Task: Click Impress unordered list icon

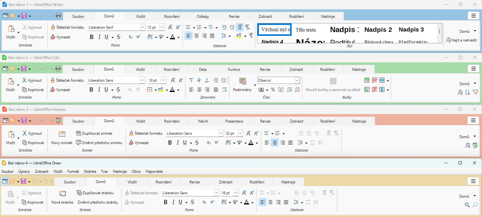Action: [x=266, y=133]
